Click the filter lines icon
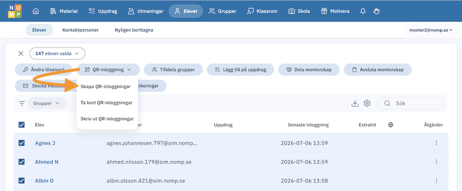 [22, 104]
